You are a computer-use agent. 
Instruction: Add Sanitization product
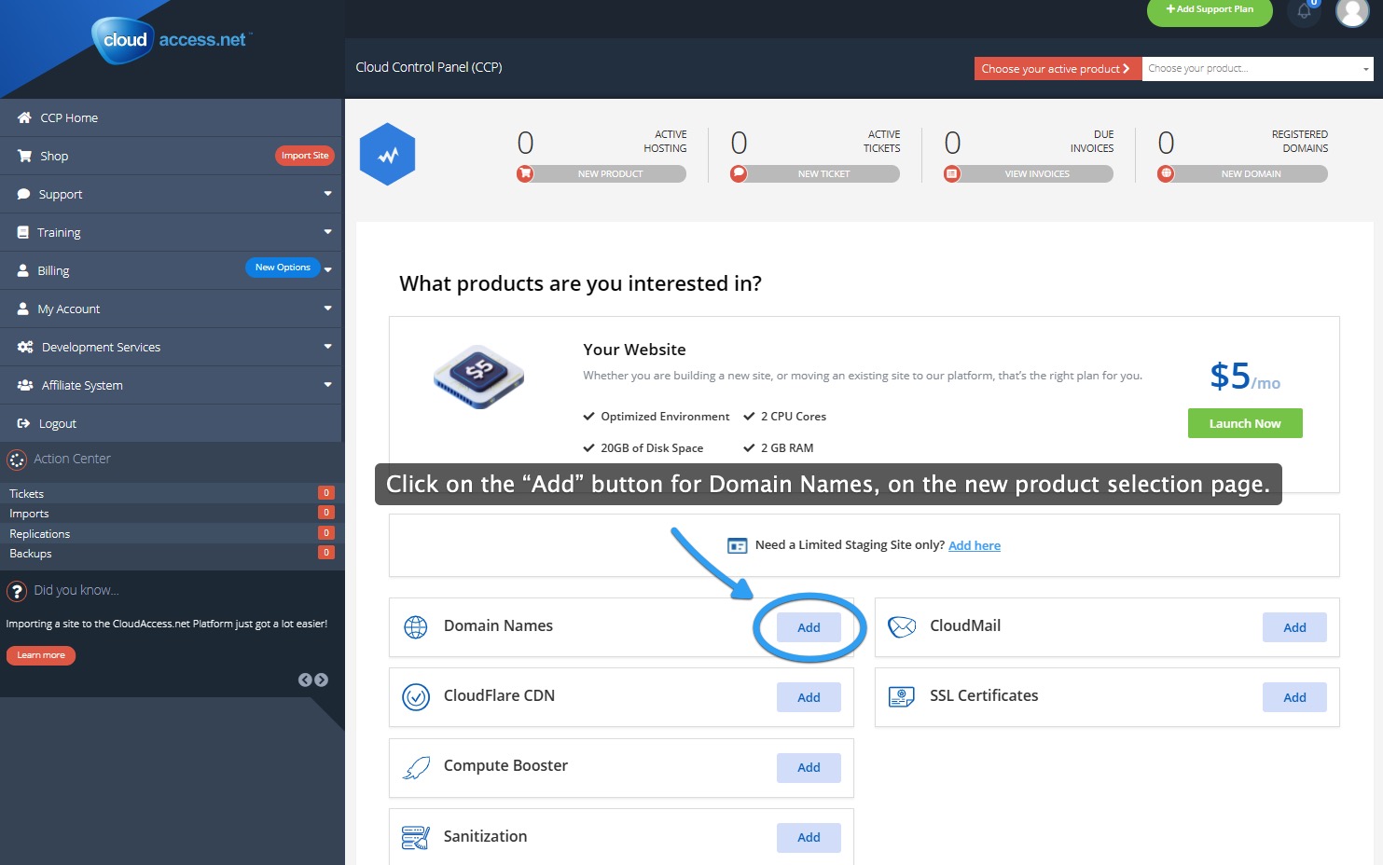pyautogui.click(x=809, y=838)
